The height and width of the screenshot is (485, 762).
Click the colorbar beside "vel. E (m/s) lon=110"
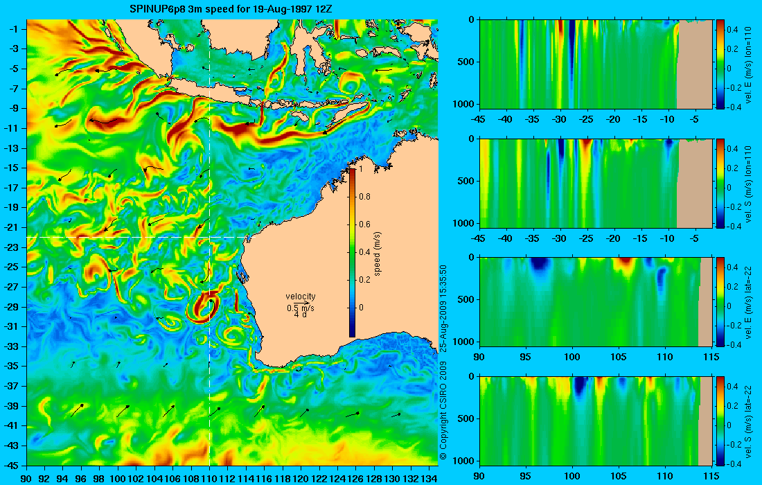point(720,64)
